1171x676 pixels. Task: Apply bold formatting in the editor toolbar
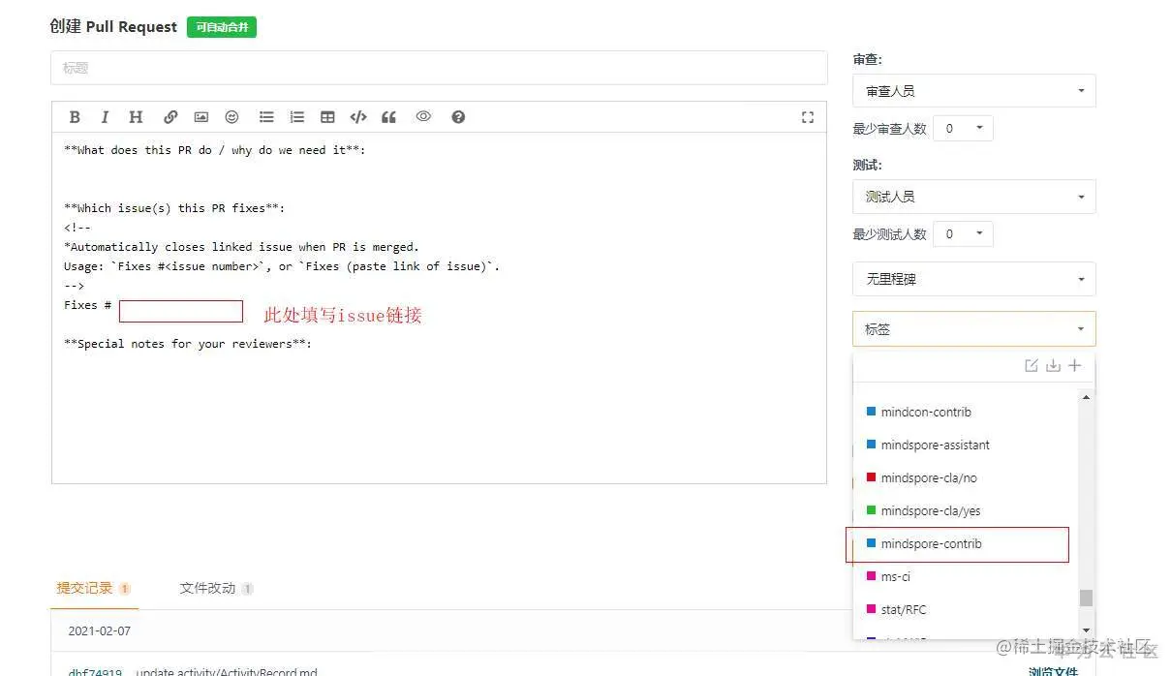(75, 117)
